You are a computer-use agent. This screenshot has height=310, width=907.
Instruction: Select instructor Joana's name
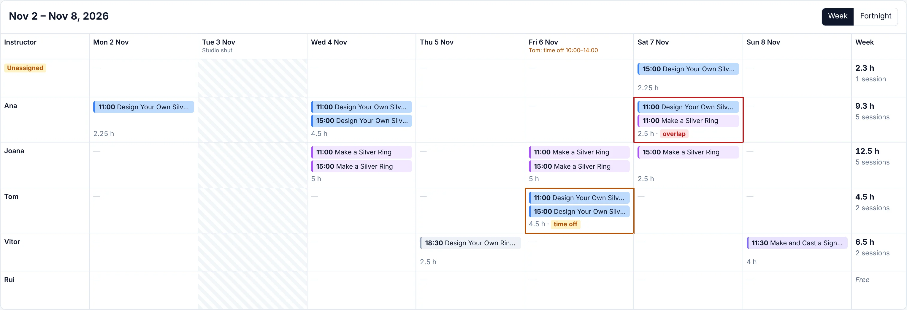tap(14, 151)
